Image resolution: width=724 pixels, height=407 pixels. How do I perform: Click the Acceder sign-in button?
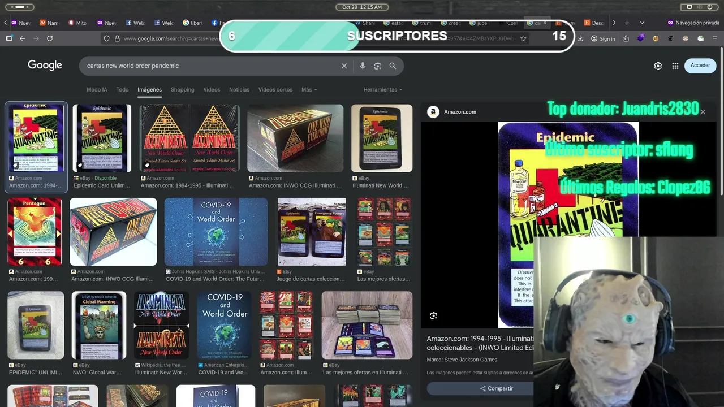[700, 66]
